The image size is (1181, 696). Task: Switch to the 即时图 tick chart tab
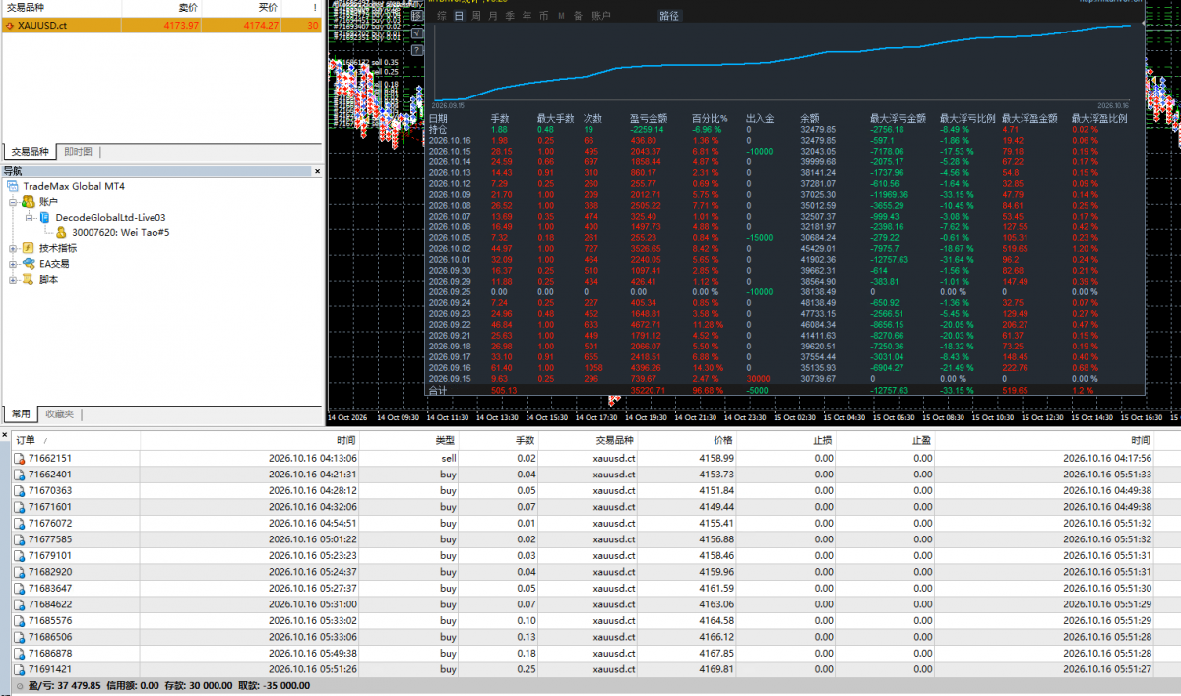coord(78,152)
